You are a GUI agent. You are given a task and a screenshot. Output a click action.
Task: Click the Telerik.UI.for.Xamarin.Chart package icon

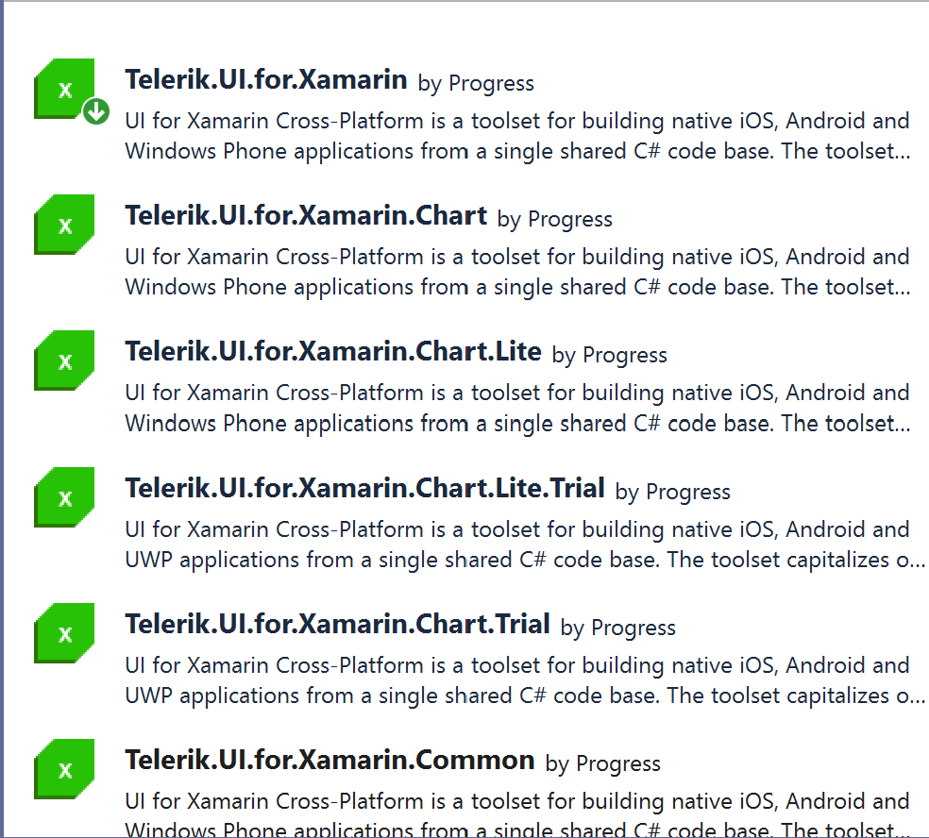coord(64,225)
